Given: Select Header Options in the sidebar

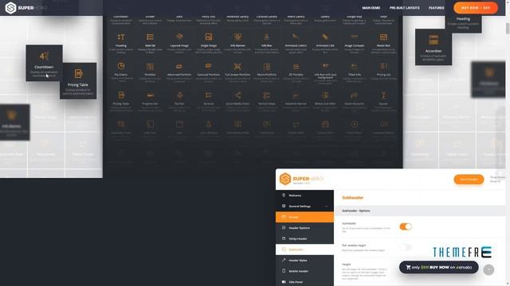Looking at the screenshot, I should pos(304,228).
